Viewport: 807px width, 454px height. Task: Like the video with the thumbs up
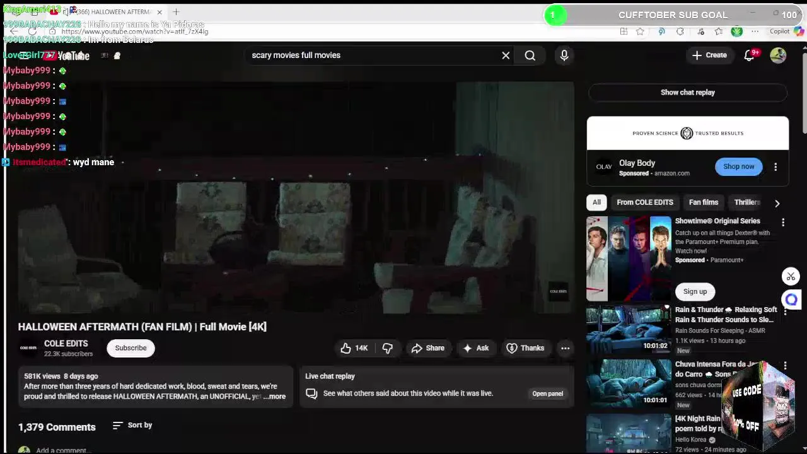354,348
